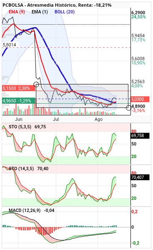Select the STO (5,3,5) indicator title
Image resolution: width=153 pixels, height=250 pixels.
coord(20,127)
